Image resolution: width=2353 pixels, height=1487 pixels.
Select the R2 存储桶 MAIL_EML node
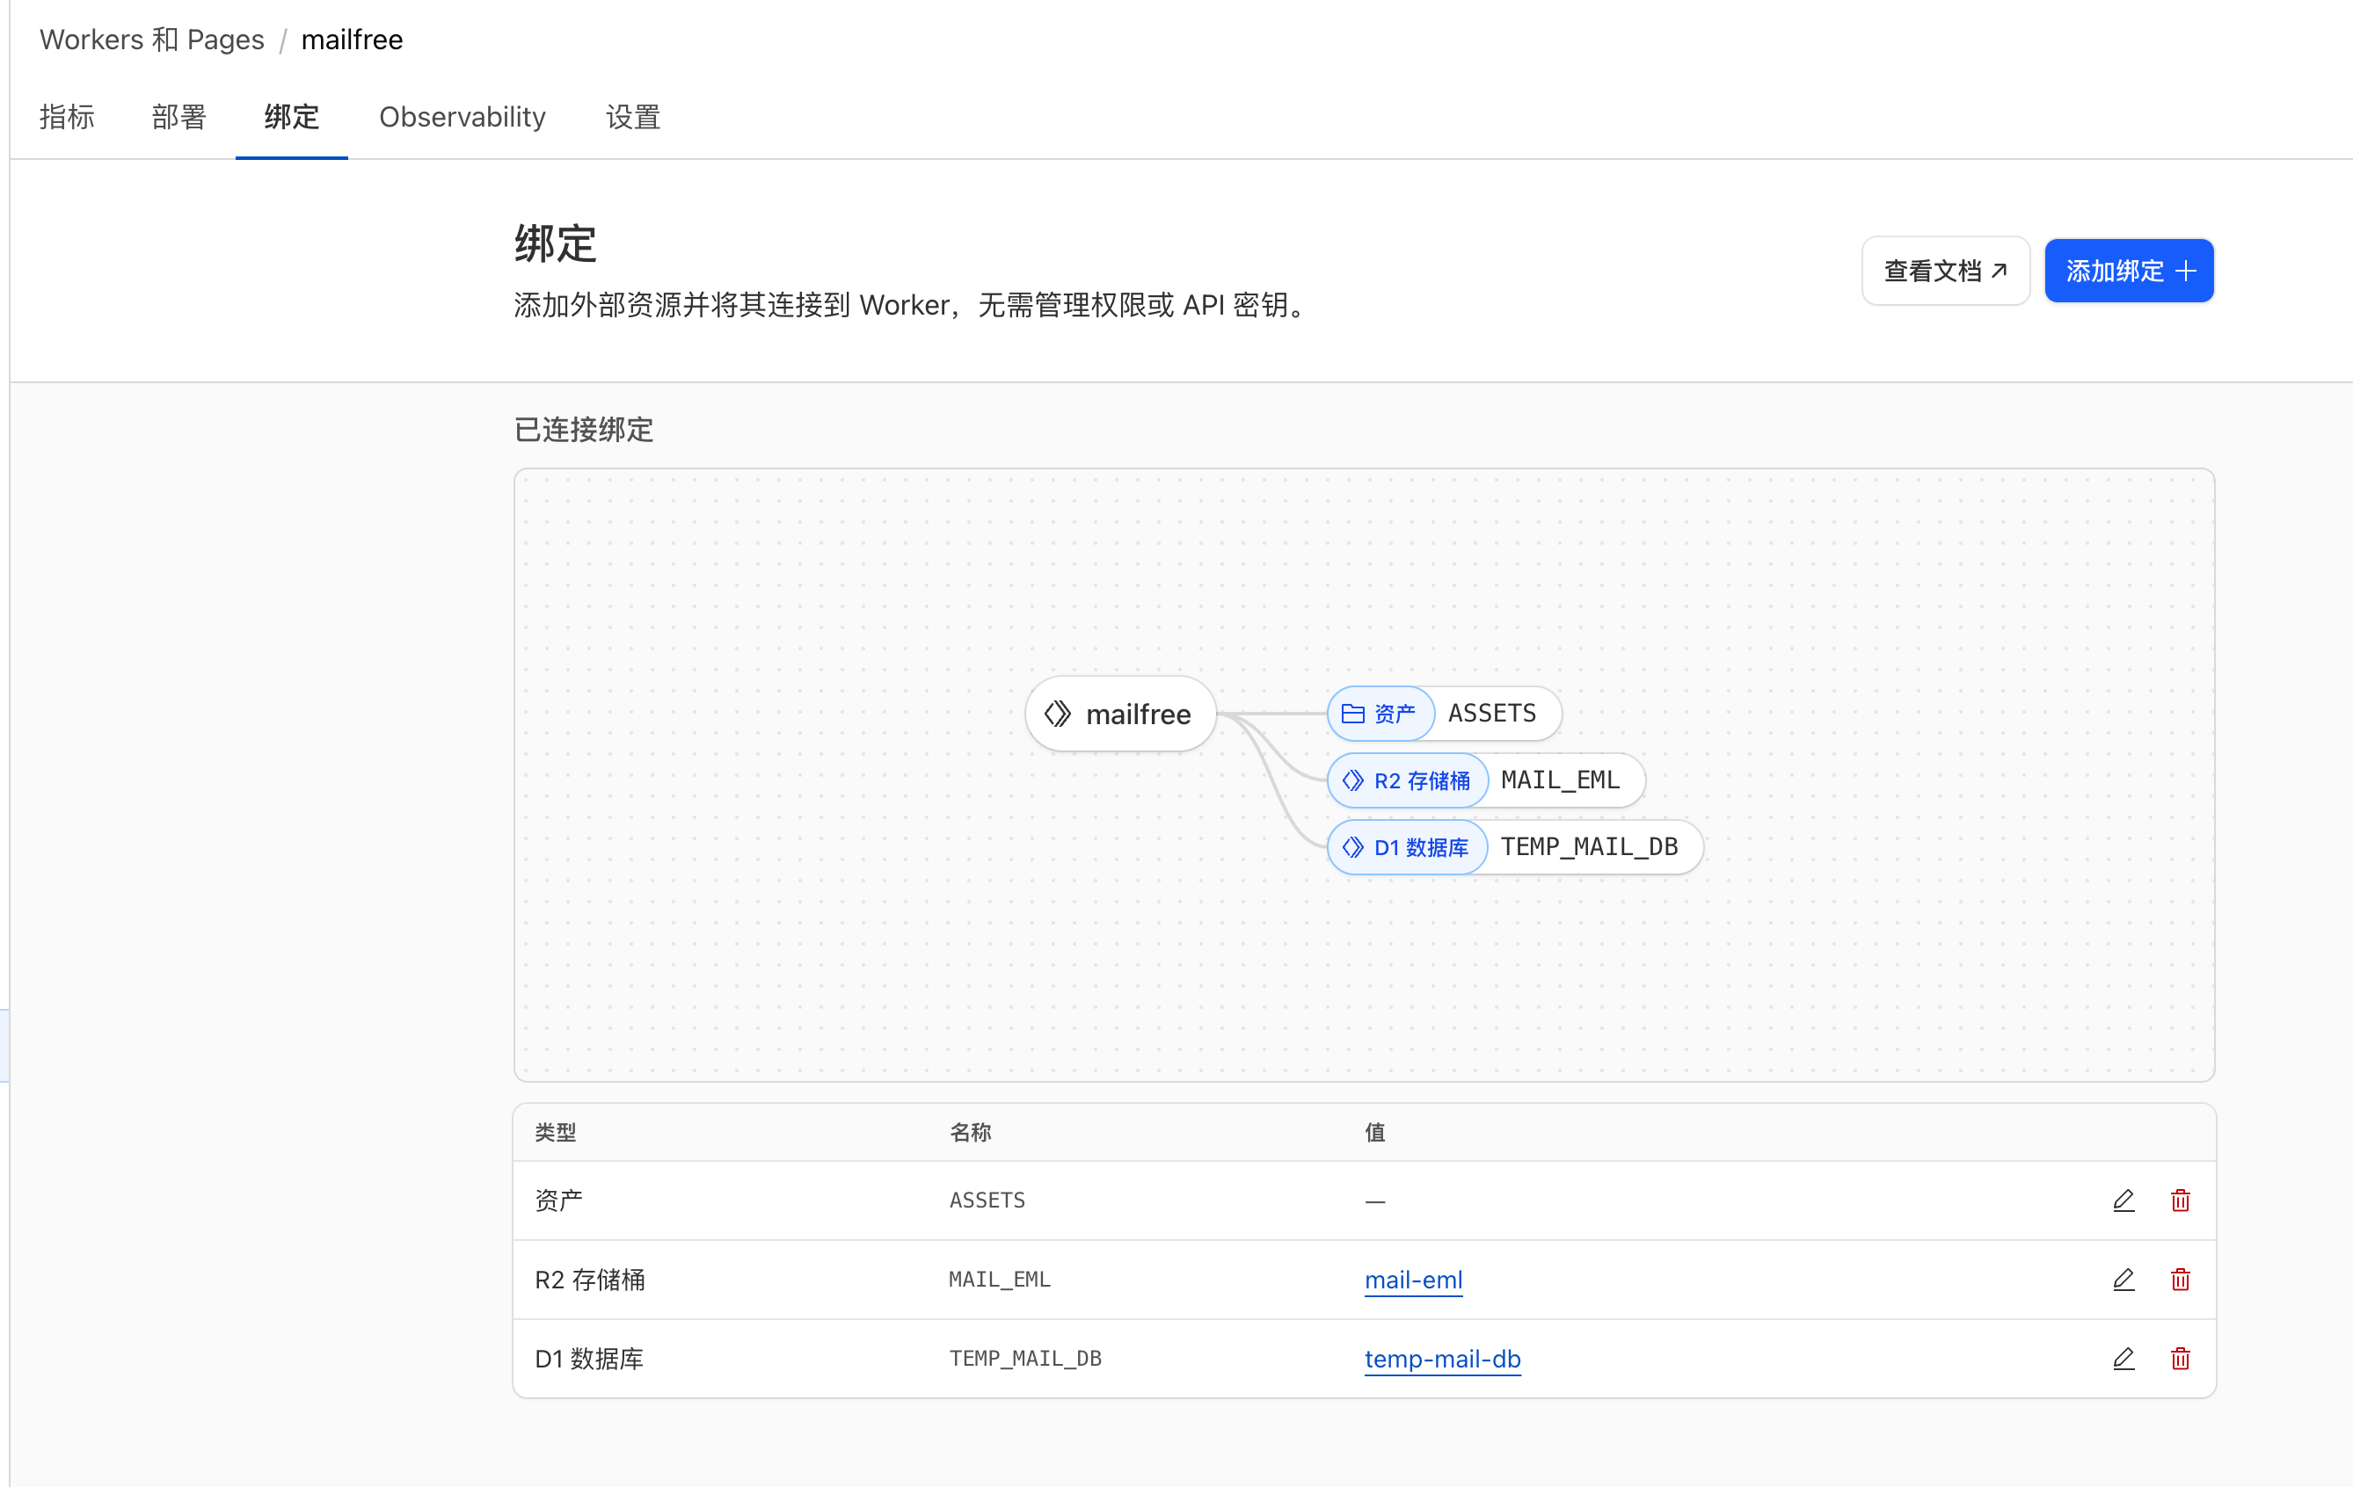(1485, 780)
